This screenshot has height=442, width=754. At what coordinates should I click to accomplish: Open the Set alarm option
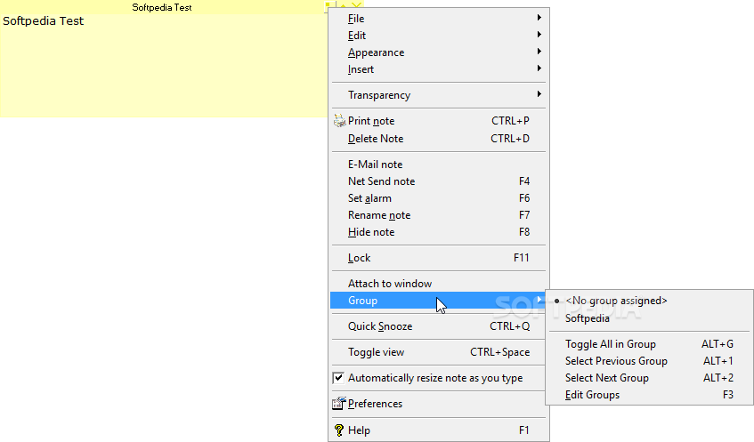click(438, 198)
